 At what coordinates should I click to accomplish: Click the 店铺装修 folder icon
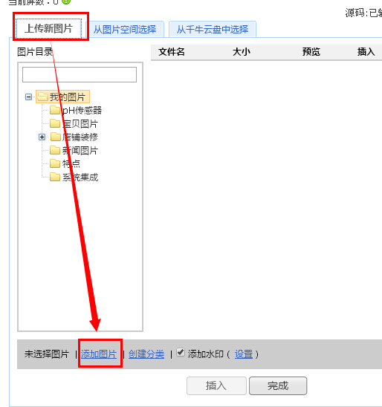pos(55,137)
